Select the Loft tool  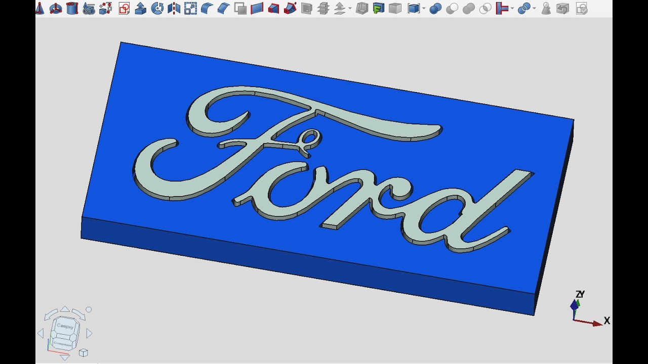tap(273, 9)
